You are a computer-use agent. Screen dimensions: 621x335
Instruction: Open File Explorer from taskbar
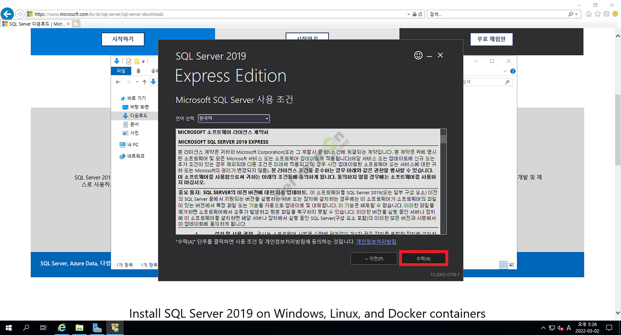click(x=79, y=328)
